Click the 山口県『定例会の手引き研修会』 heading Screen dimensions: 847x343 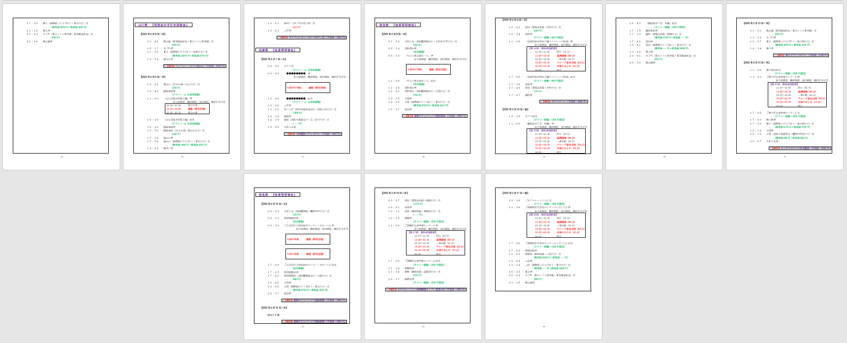[x=163, y=25]
